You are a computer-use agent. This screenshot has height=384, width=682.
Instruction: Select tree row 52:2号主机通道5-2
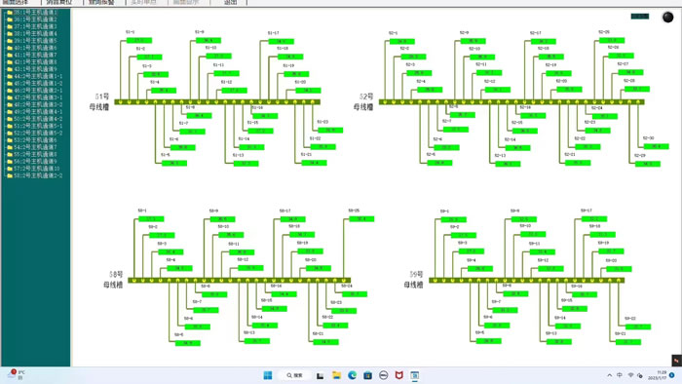click(34, 134)
